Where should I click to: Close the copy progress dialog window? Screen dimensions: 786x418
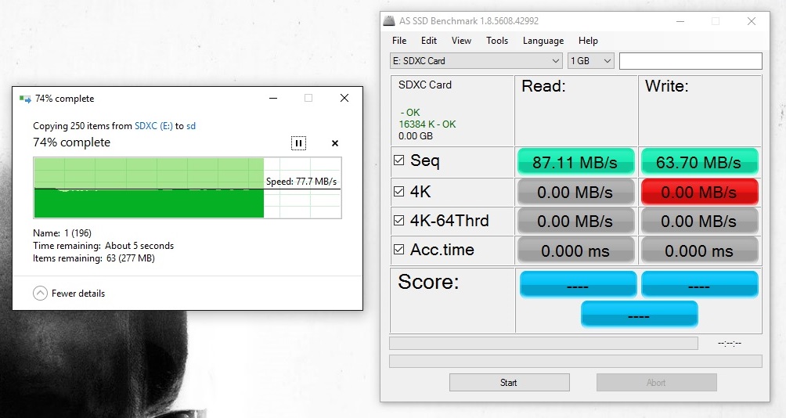pos(344,98)
